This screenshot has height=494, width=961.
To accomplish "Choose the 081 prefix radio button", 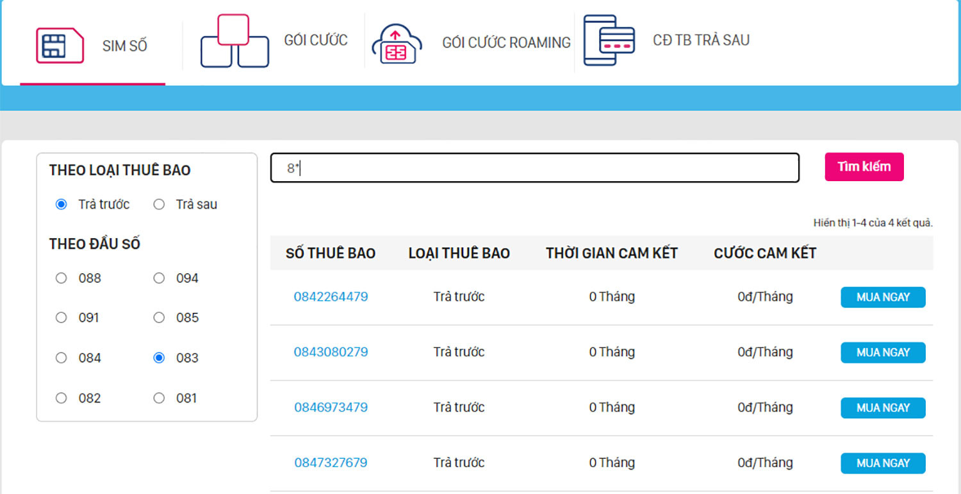I will 159,398.
